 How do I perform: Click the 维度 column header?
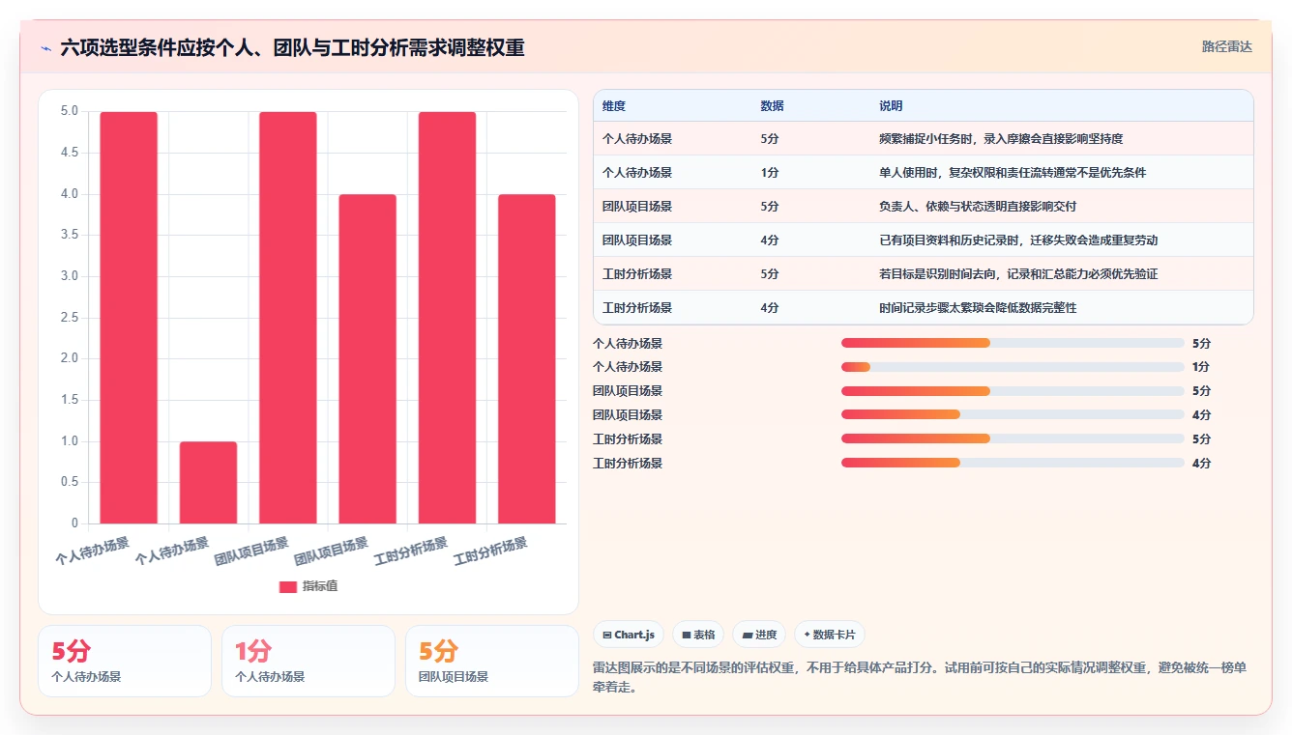tap(614, 106)
